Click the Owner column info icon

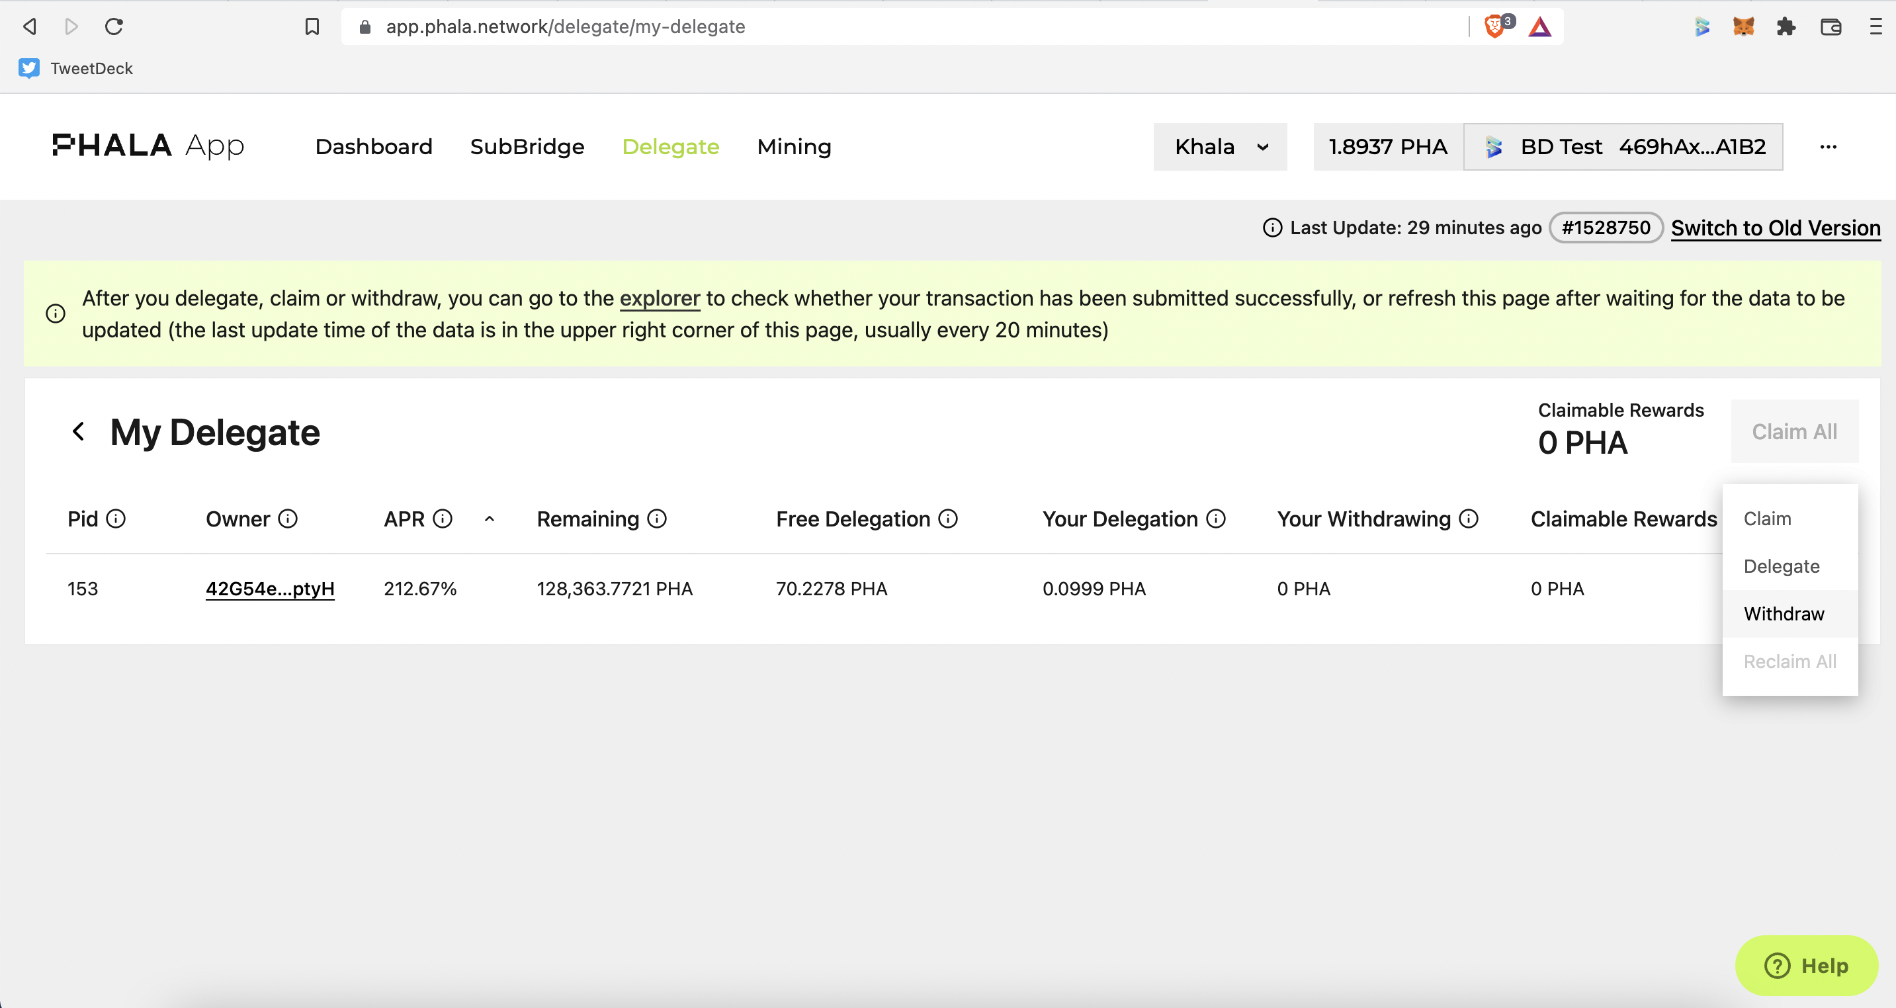click(x=288, y=519)
